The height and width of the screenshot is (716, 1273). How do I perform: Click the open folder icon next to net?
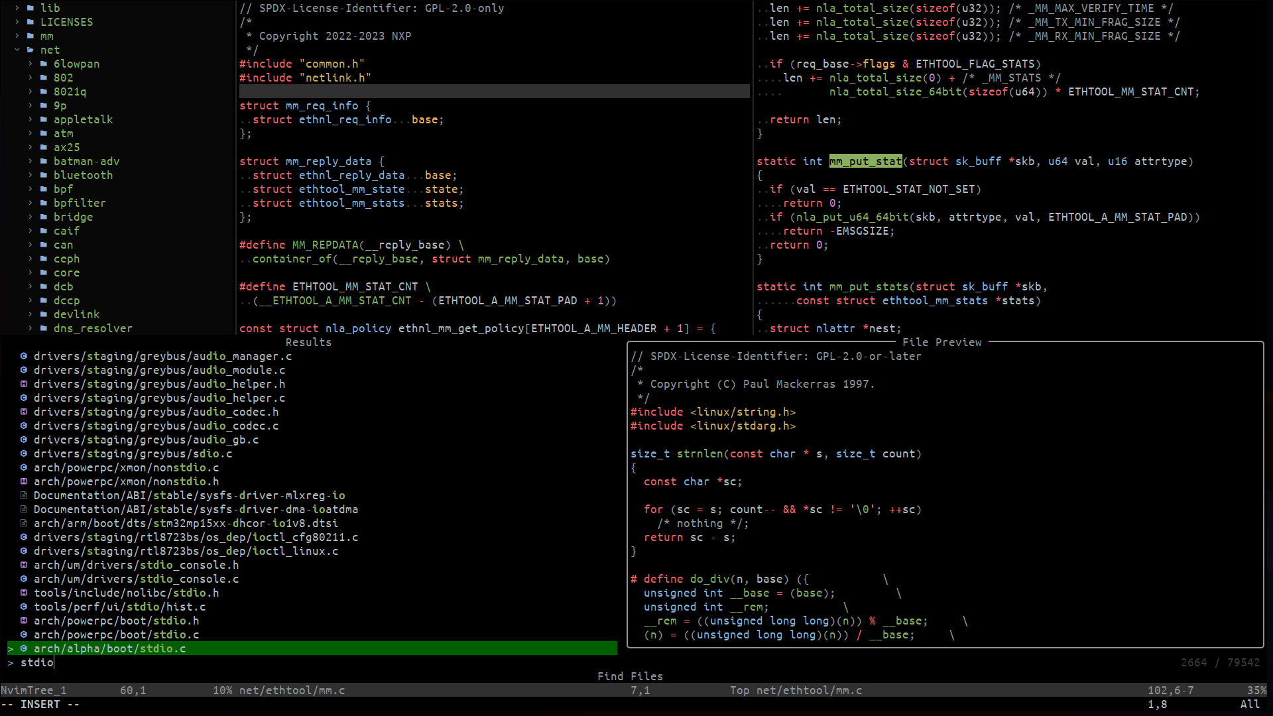pyautogui.click(x=30, y=50)
